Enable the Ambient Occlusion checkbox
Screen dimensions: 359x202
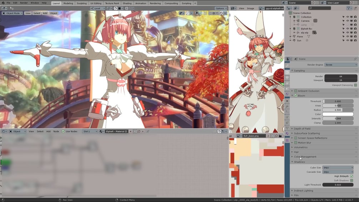point(295,91)
